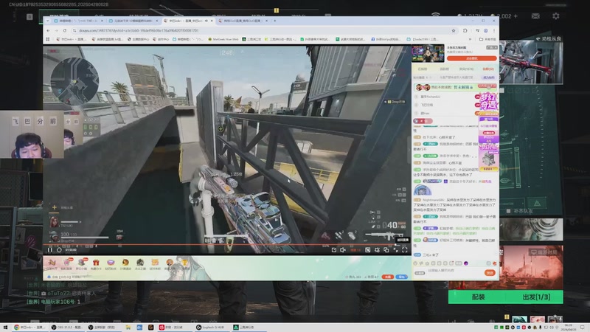
Task: Open File Explorer from taskbar
Action: click(x=128, y=328)
